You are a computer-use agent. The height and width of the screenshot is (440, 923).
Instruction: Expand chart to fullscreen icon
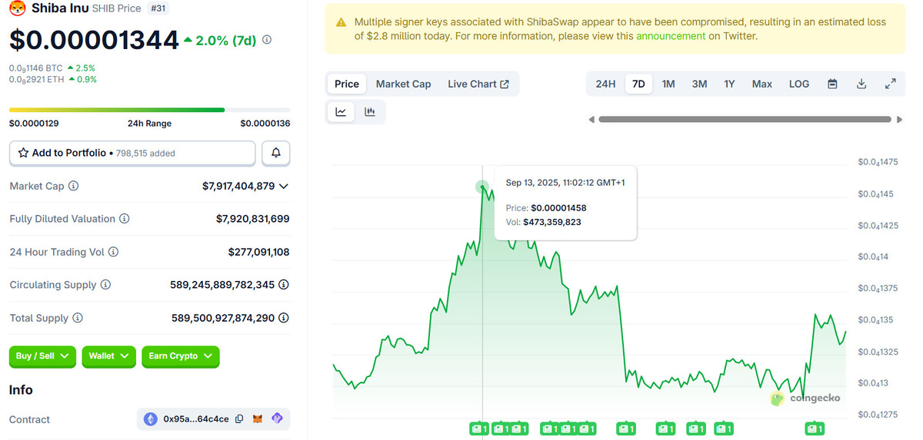point(891,84)
